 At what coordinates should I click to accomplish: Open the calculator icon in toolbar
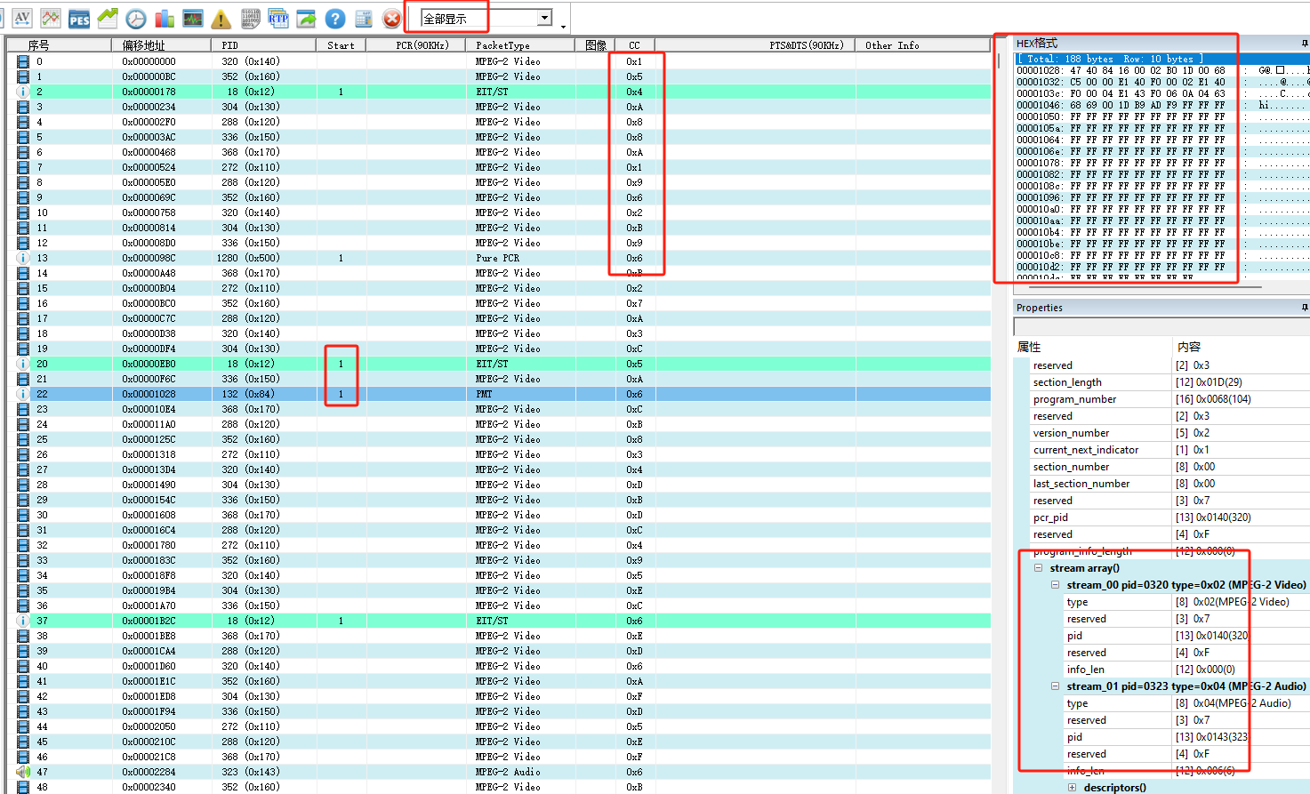[x=363, y=19]
